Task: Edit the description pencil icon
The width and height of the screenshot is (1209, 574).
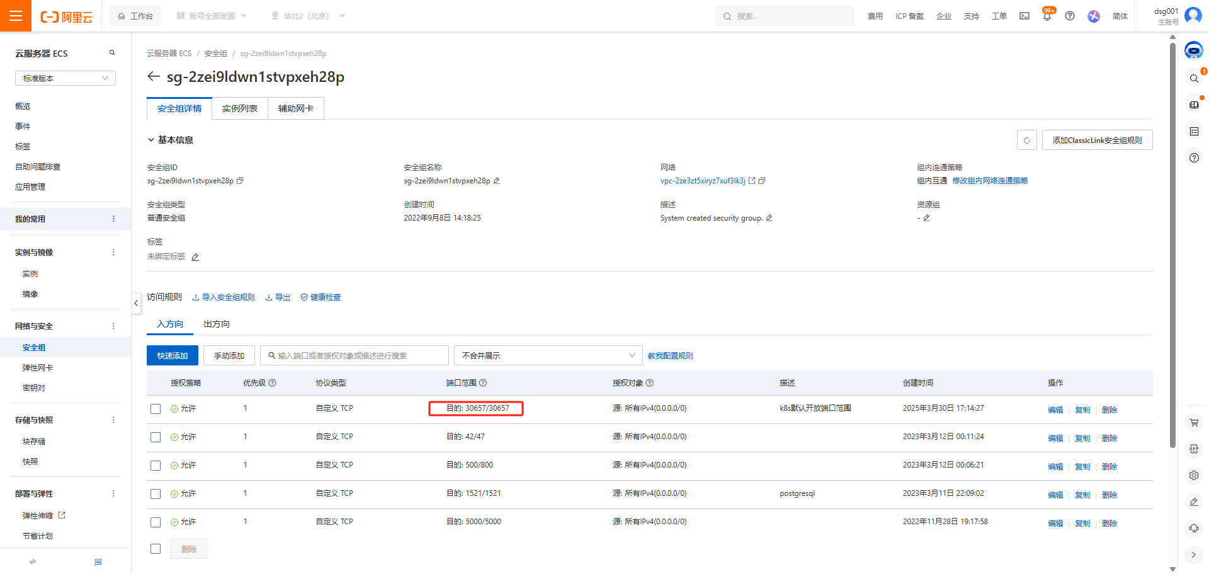Action: [x=769, y=218]
